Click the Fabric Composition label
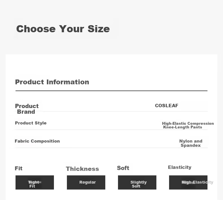 (x=37, y=141)
